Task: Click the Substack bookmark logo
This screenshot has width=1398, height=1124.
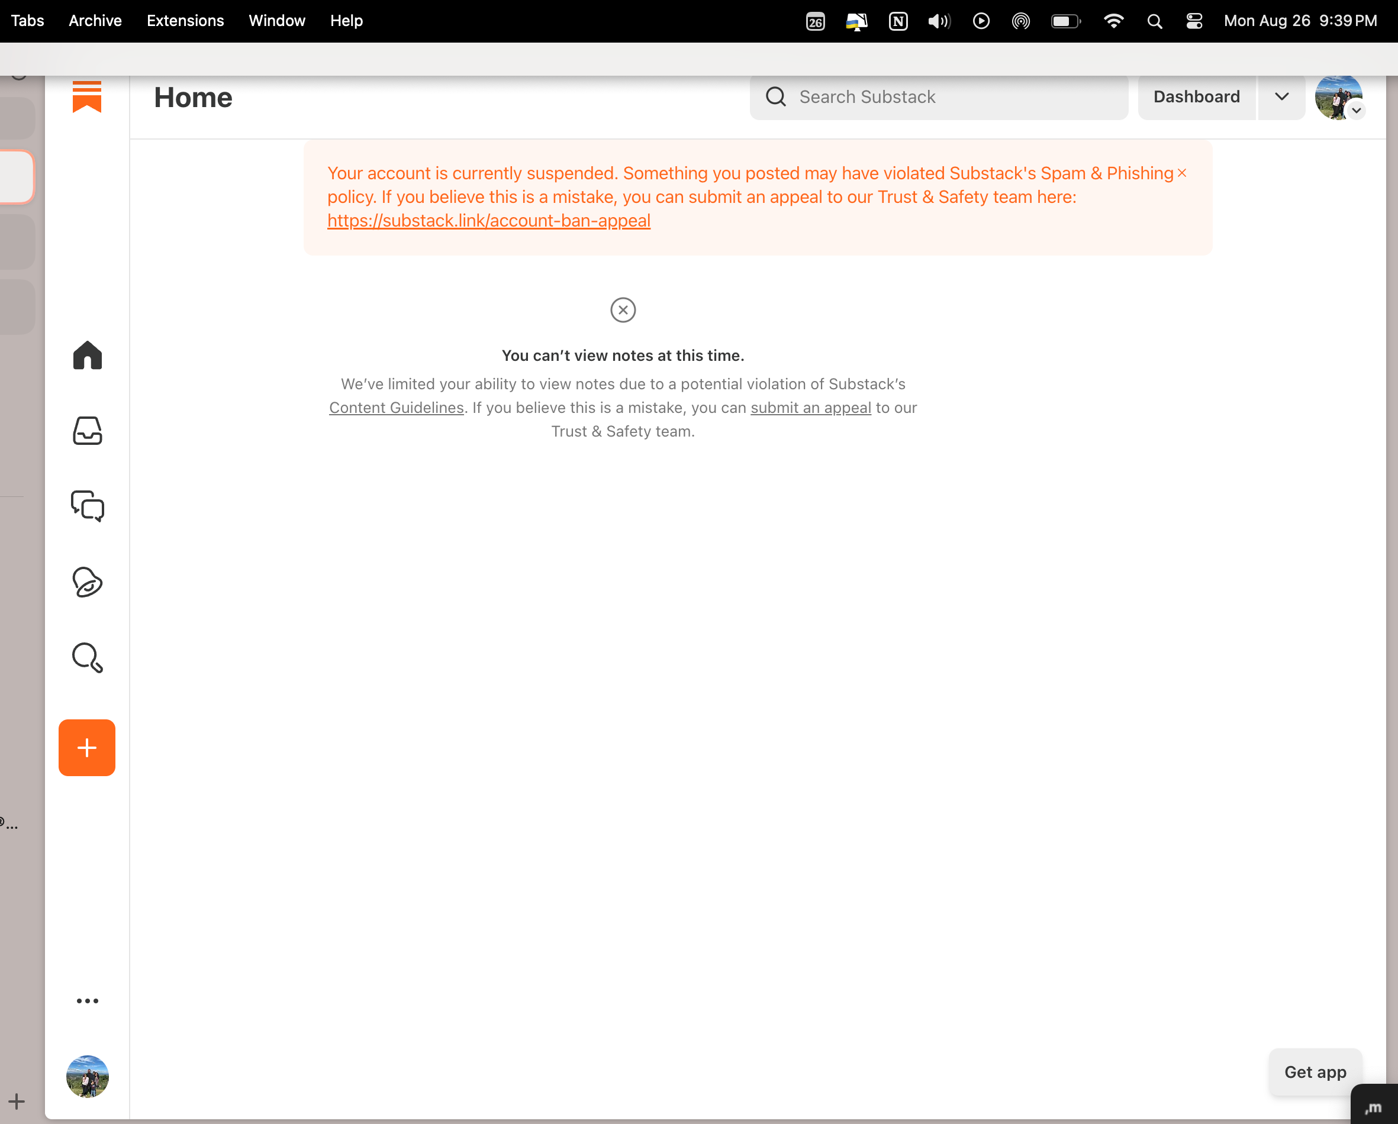Action: click(x=87, y=96)
